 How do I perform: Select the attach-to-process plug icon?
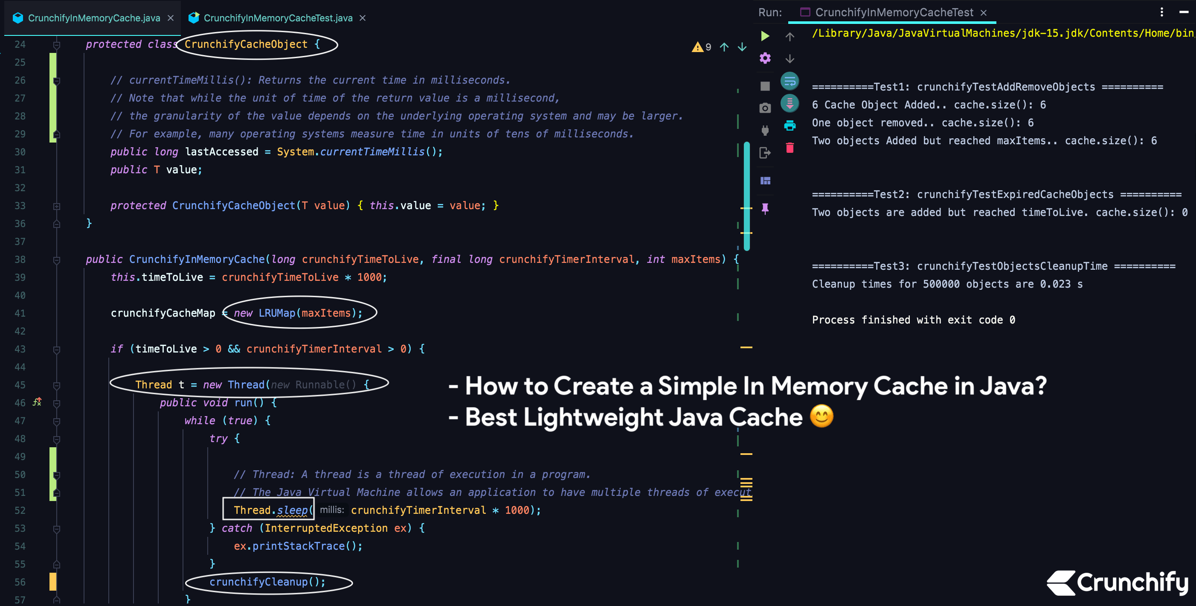pos(765,130)
